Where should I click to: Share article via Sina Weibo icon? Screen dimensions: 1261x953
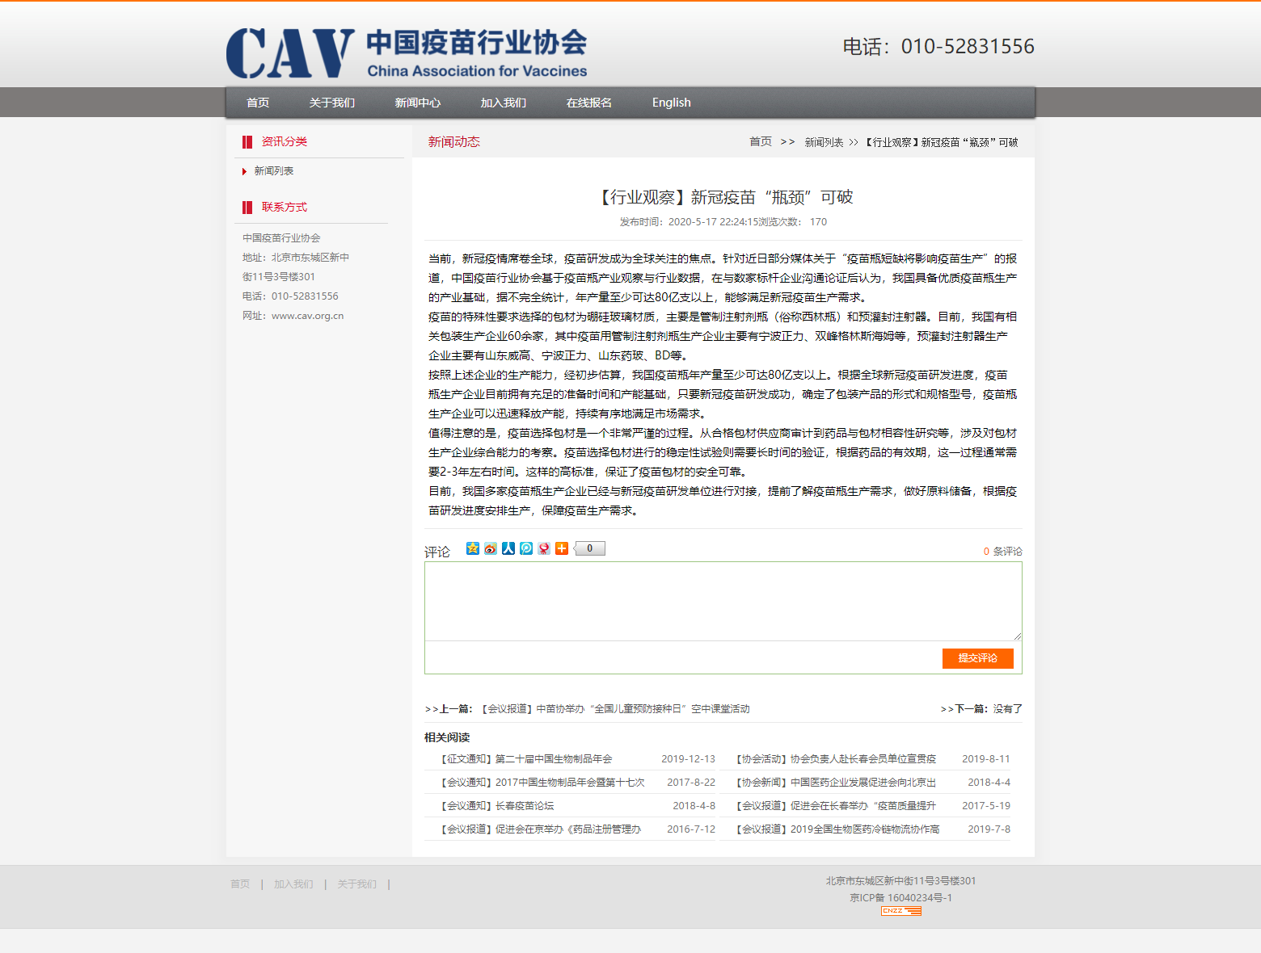tap(491, 548)
